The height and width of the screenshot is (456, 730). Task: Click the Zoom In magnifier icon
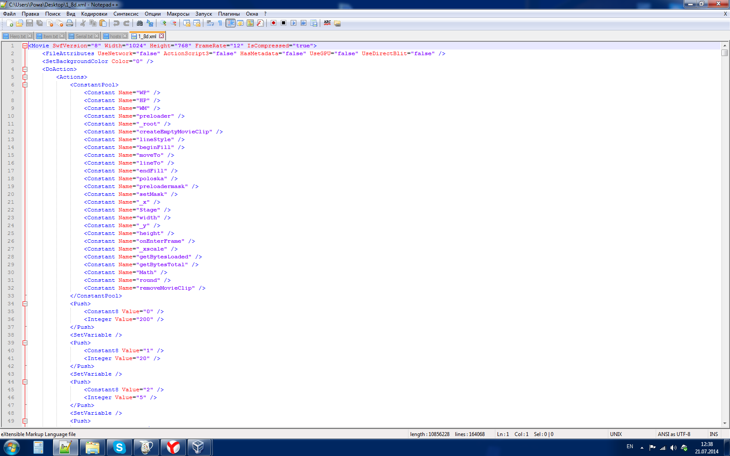pos(163,23)
